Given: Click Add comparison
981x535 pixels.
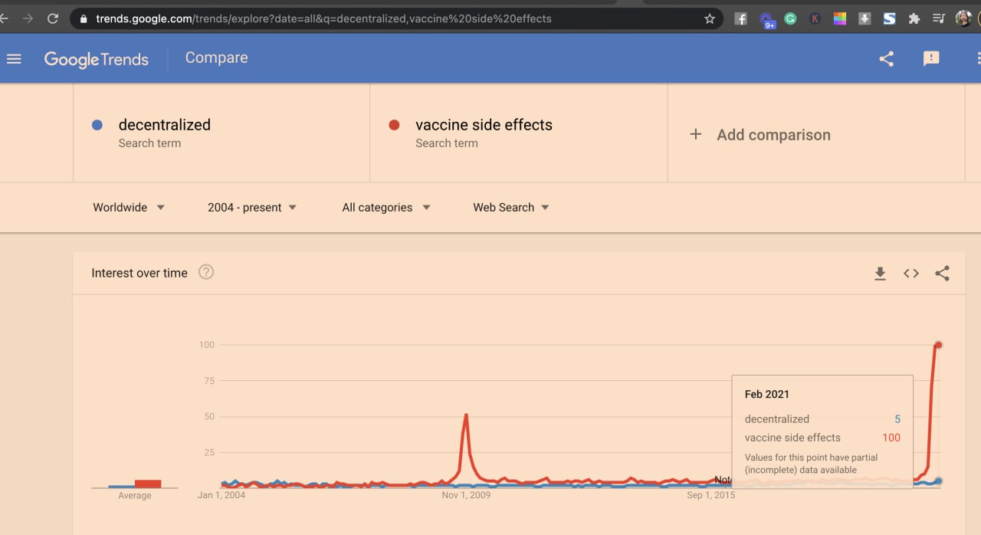Looking at the screenshot, I should (x=760, y=135).
